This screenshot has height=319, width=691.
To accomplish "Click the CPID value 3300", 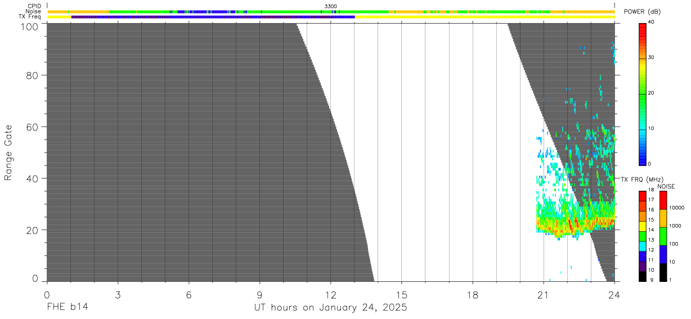I will point(331,6).
